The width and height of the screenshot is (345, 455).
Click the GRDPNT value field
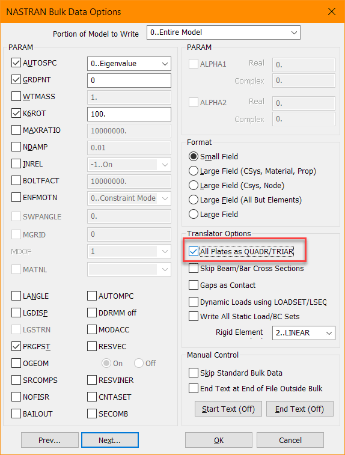click(x=129, y=81)
